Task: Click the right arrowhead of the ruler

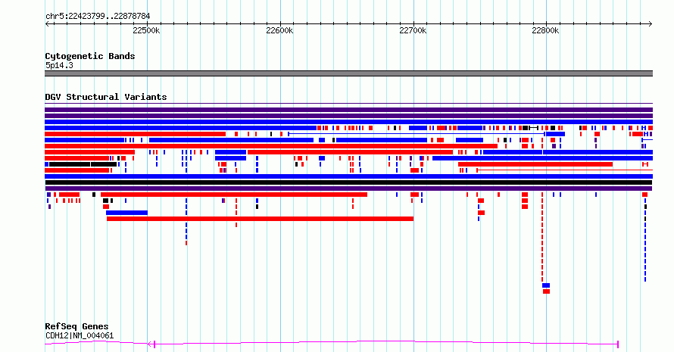Action: tap(651, 24)
